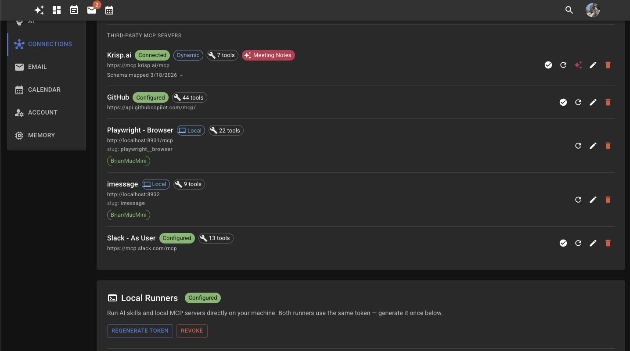
Task: Click the Configured chip next to Slack - As User
Action: click(177, 238)
